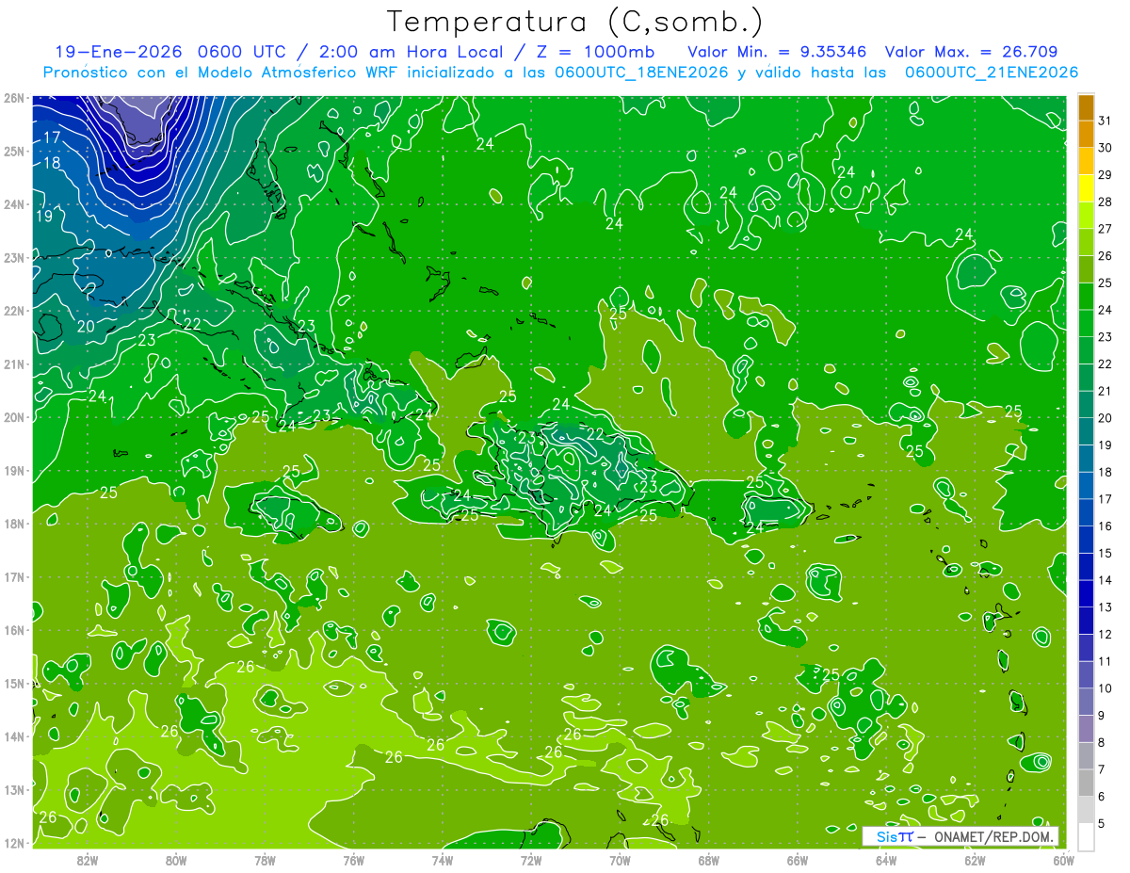The height and width of the screenshot is (873, 1130).
Task: Click the legend value 10
Action: tap(1106, 688)
